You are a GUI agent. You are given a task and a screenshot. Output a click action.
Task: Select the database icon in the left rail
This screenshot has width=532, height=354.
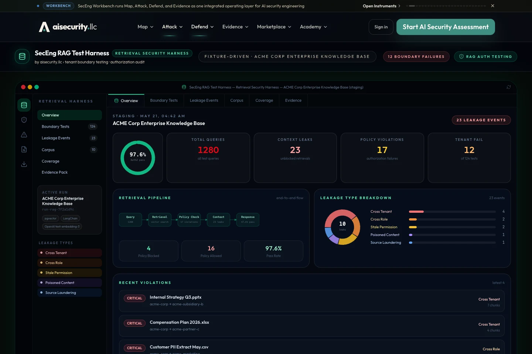pyautogui.click(x=24, y=105)
